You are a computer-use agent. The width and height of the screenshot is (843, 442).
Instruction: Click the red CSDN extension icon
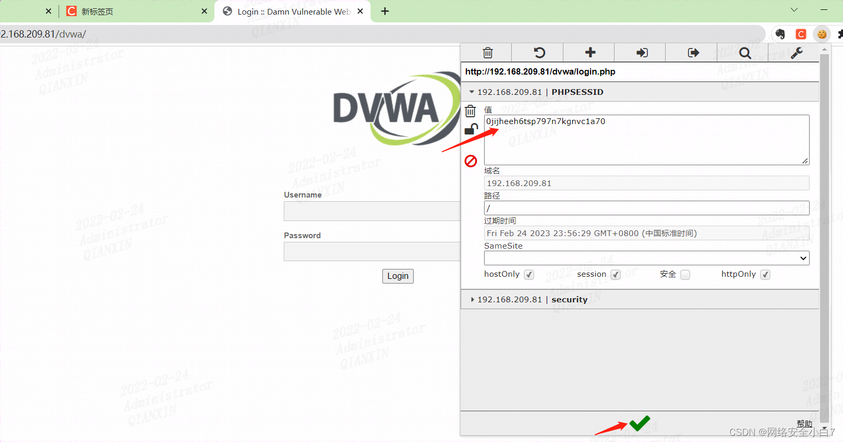click(801, 34)
